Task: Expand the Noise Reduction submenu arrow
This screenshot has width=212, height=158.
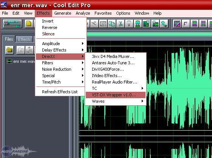Action: [x=83, y=69]
